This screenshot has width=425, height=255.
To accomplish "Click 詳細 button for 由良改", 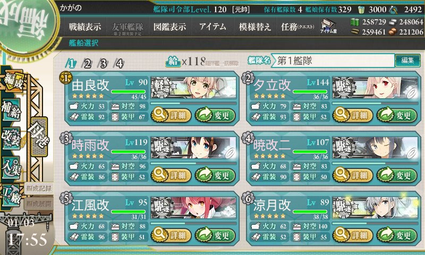I will (x=171, y=115).
